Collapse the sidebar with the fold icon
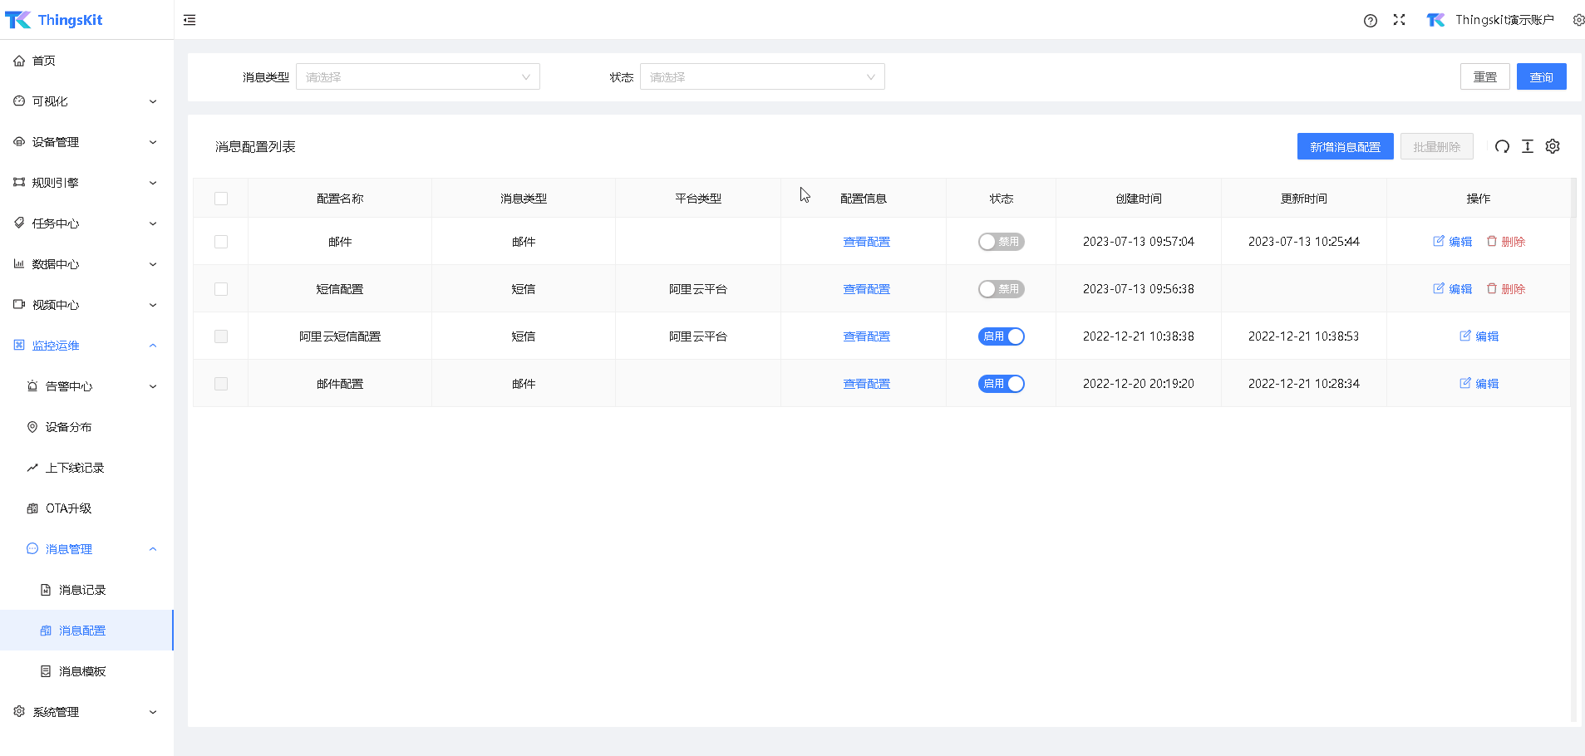 tap(190, 19)
